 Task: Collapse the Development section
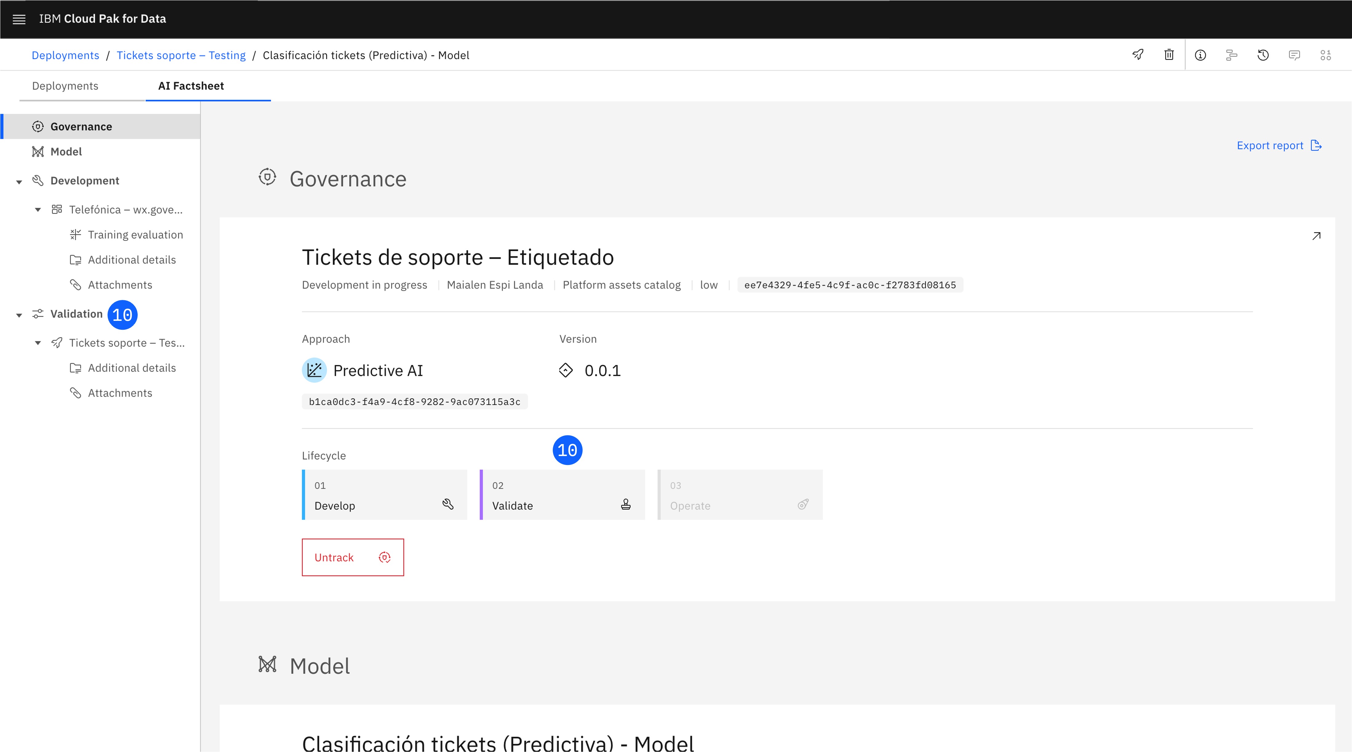point(19,182)
